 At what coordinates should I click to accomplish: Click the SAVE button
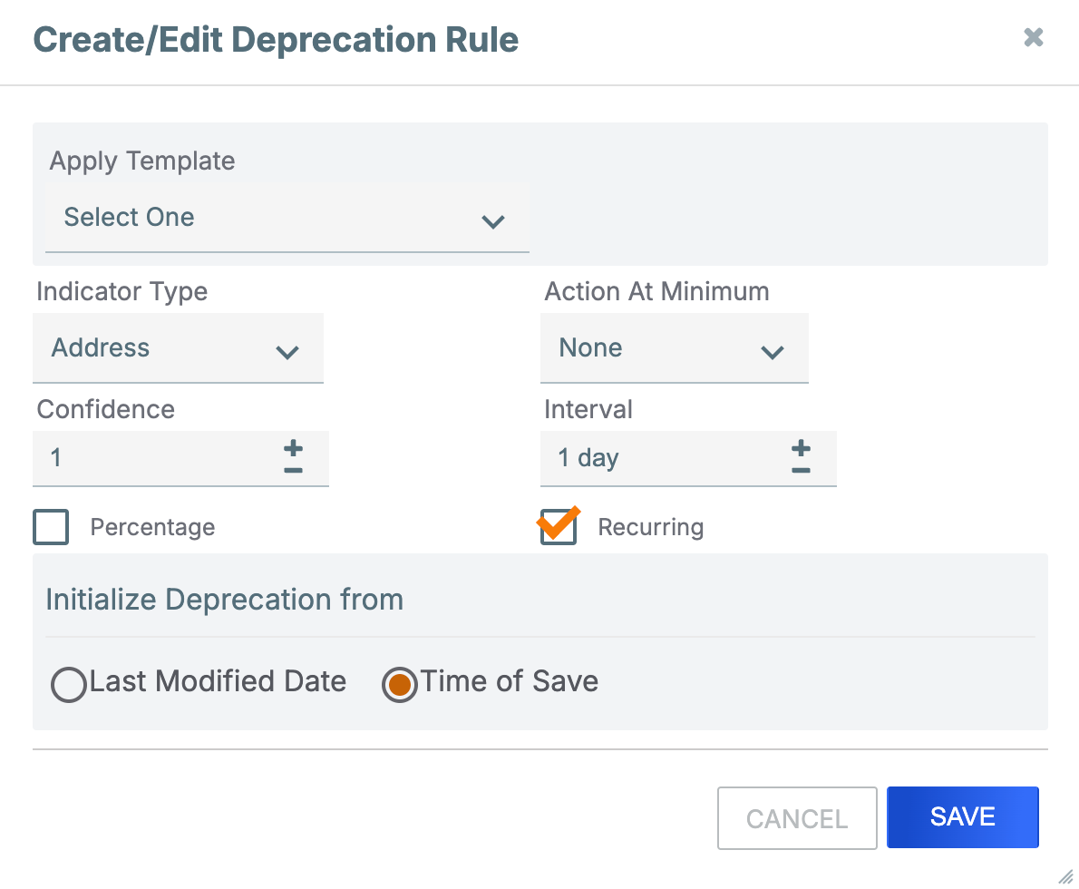[962, 817]
